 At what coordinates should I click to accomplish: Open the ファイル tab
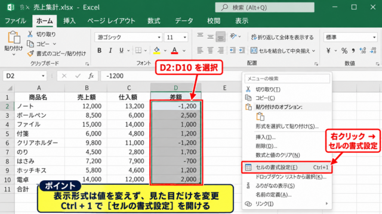[x=16, y=21]
